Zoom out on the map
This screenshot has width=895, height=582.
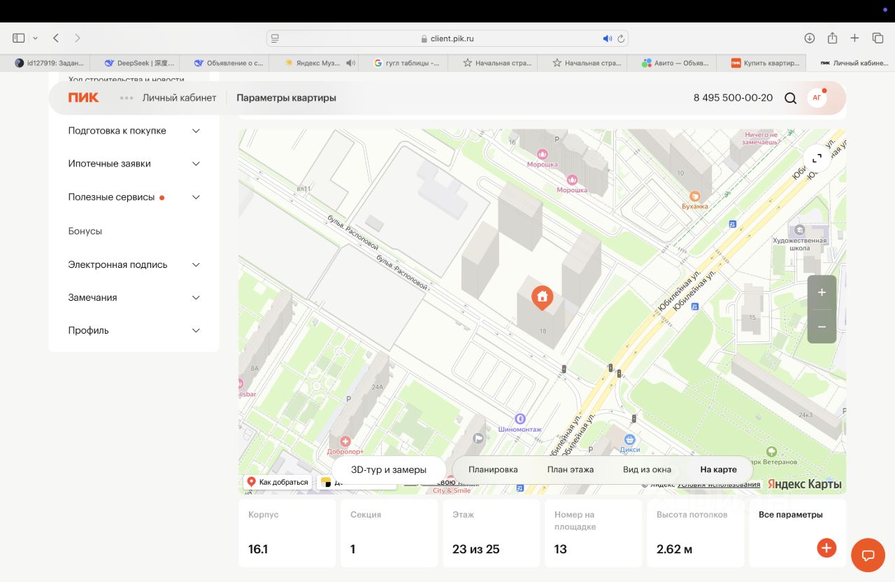822,327
